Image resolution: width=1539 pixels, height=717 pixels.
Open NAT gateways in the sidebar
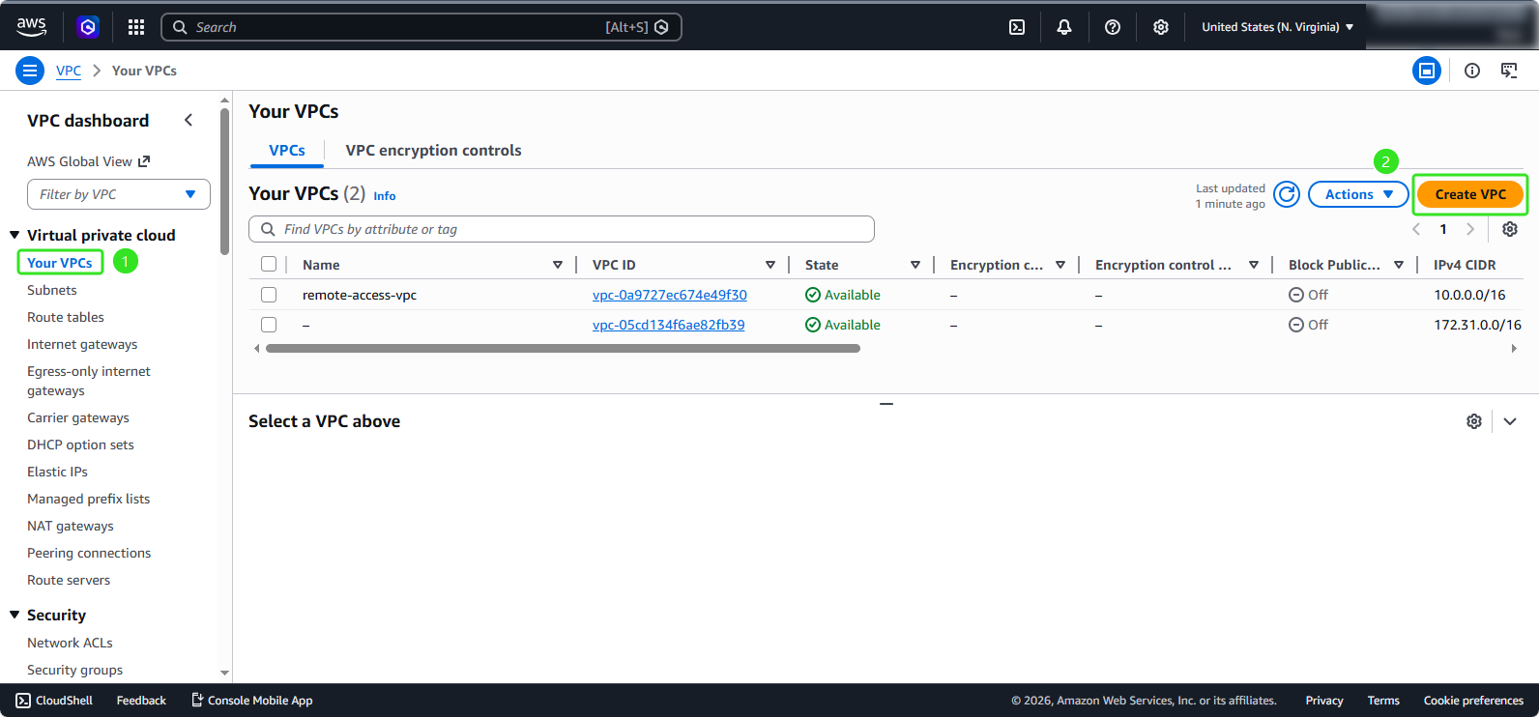pos(71,526)
